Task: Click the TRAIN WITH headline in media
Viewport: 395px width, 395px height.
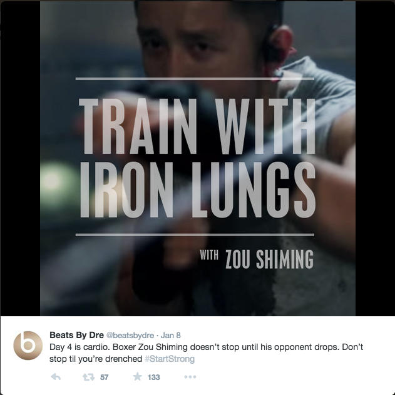Action: click(197, 126)
